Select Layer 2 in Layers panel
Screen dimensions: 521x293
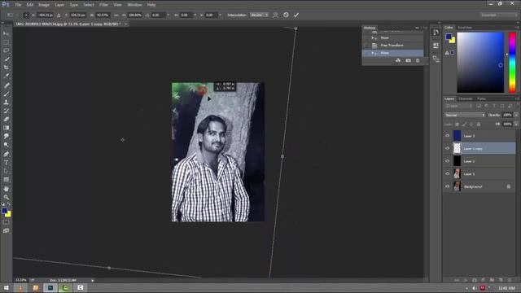(x=479, y=161)
